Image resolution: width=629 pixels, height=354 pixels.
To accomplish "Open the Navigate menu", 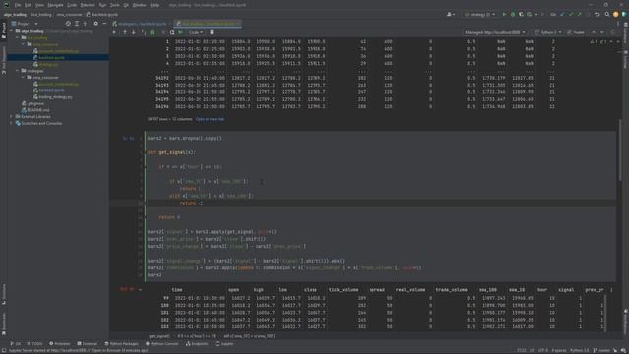I will click(x=55, y=5).
